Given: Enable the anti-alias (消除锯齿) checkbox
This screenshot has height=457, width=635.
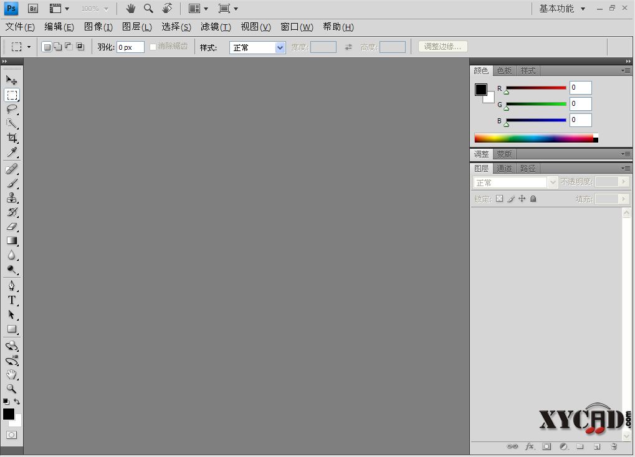Looking at the screenshot, I should point(153,47).
